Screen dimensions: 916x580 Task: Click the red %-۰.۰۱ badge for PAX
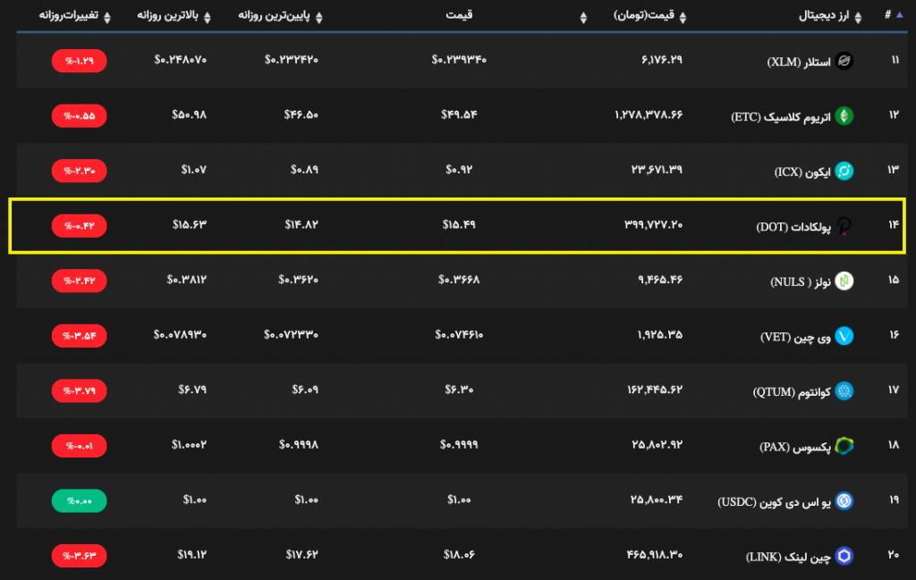click(x=79, y=446)
